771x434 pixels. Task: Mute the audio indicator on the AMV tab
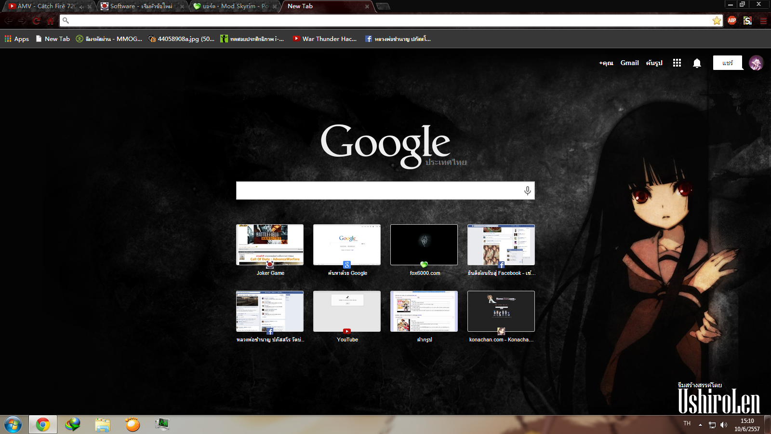(x=81, y=7)
